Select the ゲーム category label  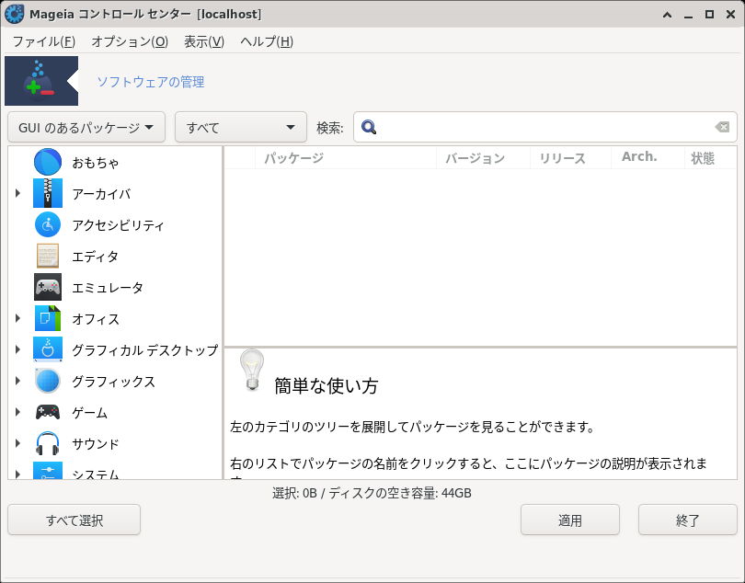coord(90,413)
